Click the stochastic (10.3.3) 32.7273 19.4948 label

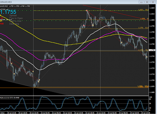pyautogui.click(x=10, y=98)
